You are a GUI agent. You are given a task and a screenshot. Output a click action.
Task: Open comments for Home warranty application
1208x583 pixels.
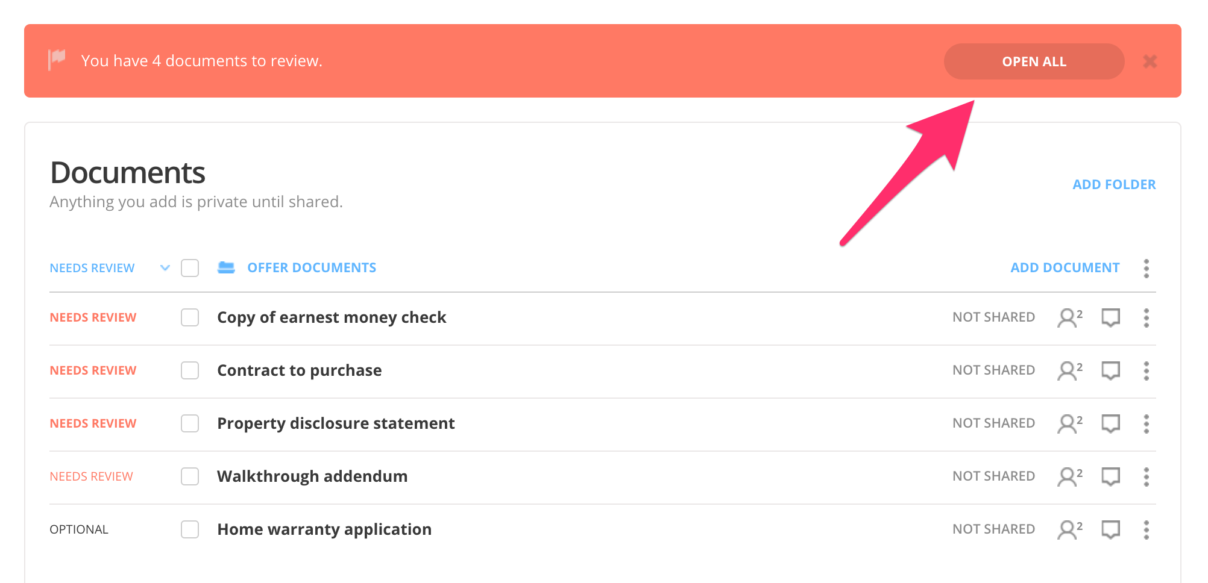(1110, 529)
